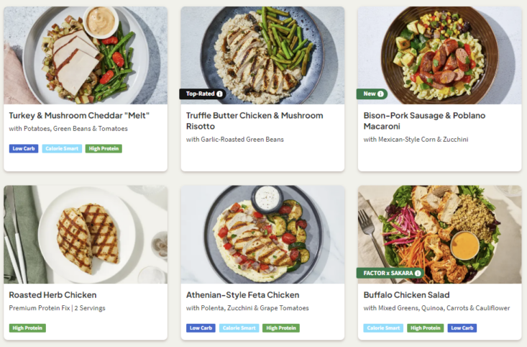Click the Top-Rated badge label
Screen dimensions: 527x347
200,94
